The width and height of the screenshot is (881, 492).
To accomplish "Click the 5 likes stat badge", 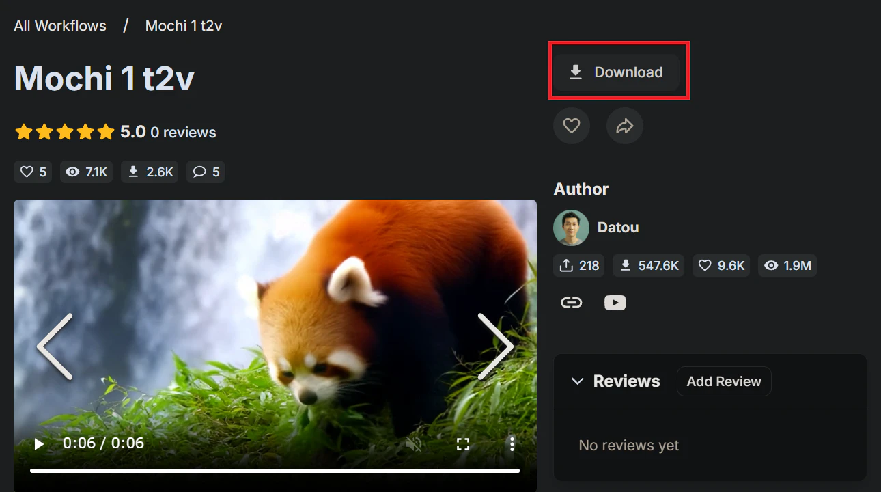I will point(33,172).
